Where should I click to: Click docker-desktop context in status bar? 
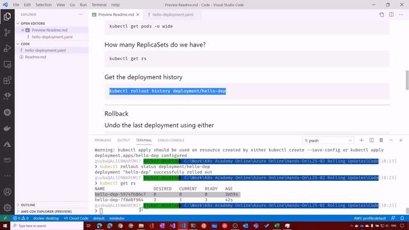click(x=46, y=218)
